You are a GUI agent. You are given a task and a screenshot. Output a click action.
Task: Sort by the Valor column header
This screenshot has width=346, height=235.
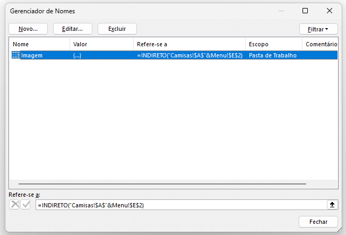pyautogui.click(x=80, y=44)
